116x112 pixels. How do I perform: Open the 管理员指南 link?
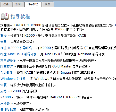(8, 110)
